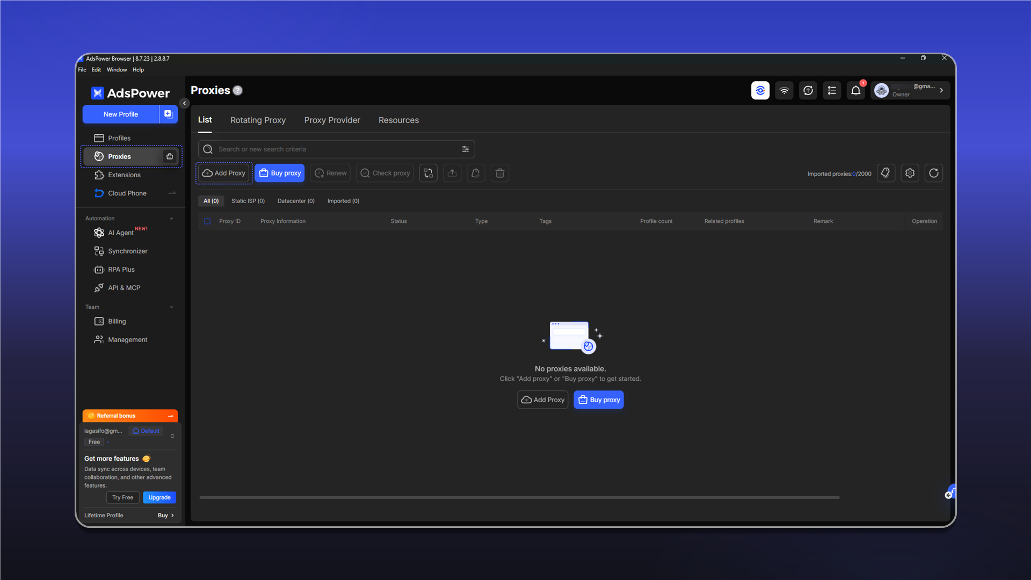Collapse the sidebar with the arrow toggle
The width and height of the screenshot is (1031, 580).
(x=184, y=103)
